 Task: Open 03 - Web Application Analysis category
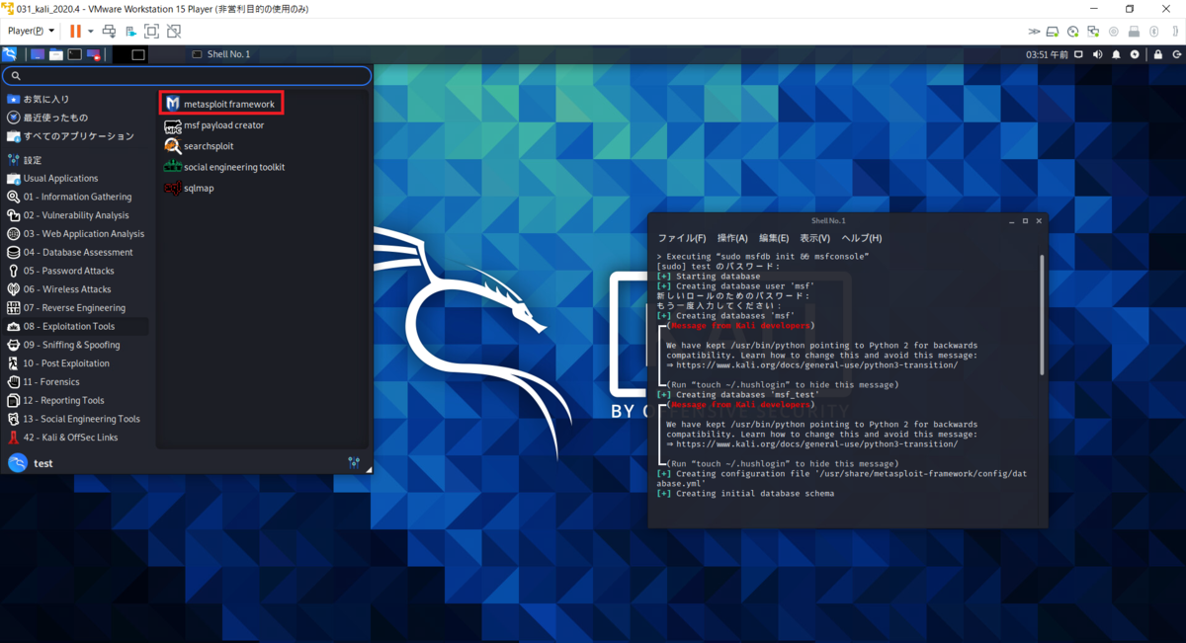[77, 234]
